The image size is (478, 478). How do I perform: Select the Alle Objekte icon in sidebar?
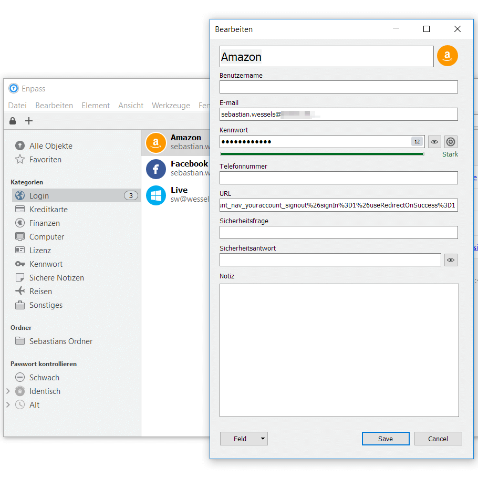pyautogui.click(x=20, y=146)
